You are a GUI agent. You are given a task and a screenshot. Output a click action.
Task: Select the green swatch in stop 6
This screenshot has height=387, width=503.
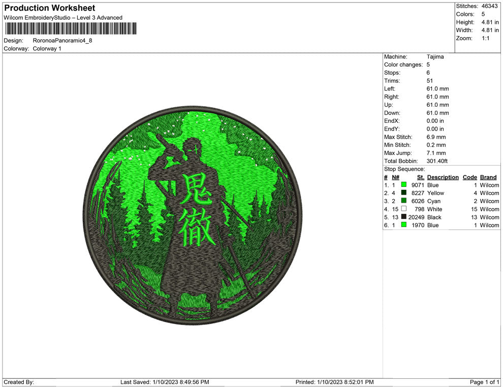click(x=403, y=225)
